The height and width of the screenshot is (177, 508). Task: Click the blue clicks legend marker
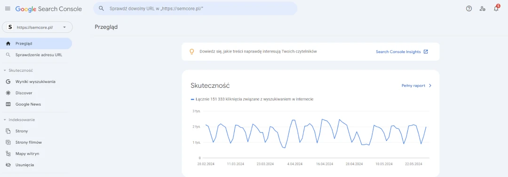(x=192, y=100)
